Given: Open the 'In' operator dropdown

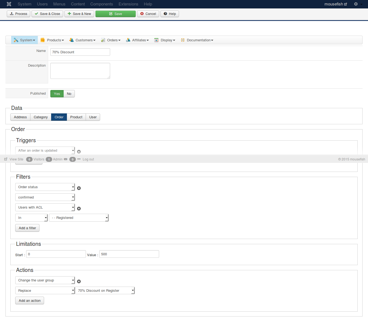Looking at the screenshot, I should tap(32, 218).
